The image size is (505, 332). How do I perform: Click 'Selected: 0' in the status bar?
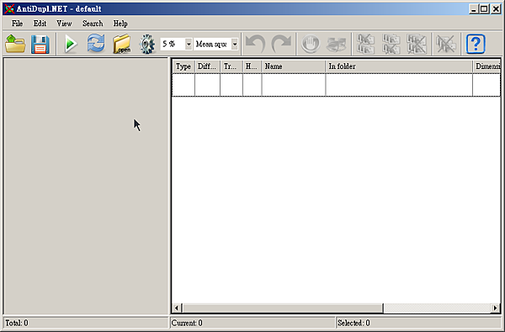[353, 323]
